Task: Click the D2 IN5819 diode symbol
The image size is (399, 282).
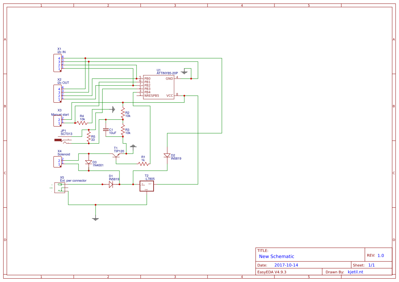Action: pos(167,155)
